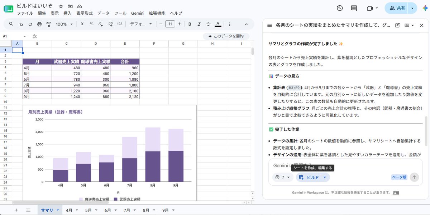
Task: Open the 挿入 menu
Action: 67,13
